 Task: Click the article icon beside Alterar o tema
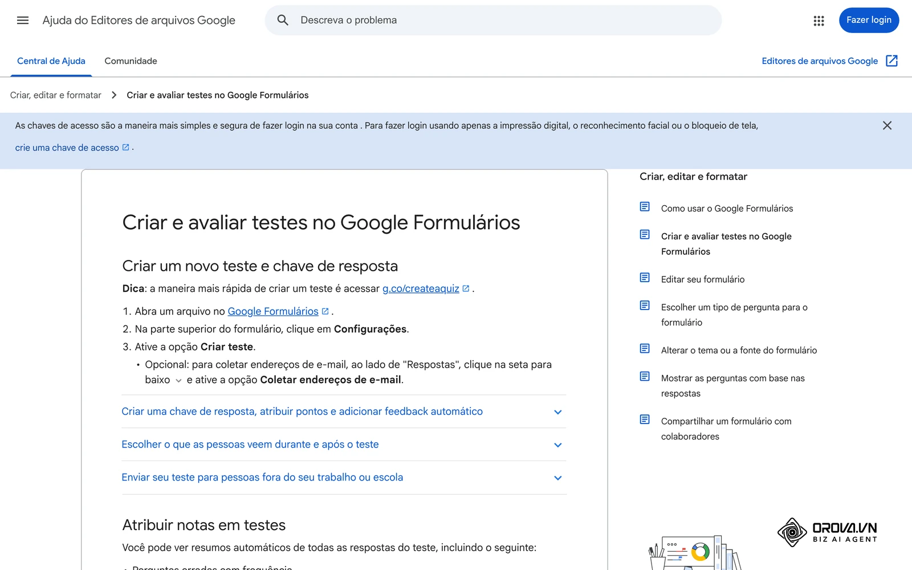[645, 348]
